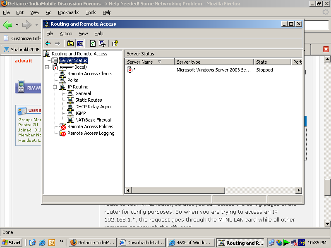
Task: Click the forward arrow in Routing toolbar
Action: tap(58, 43)
